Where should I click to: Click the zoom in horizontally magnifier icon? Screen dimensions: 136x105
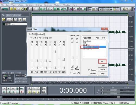[x=29, y=88]
